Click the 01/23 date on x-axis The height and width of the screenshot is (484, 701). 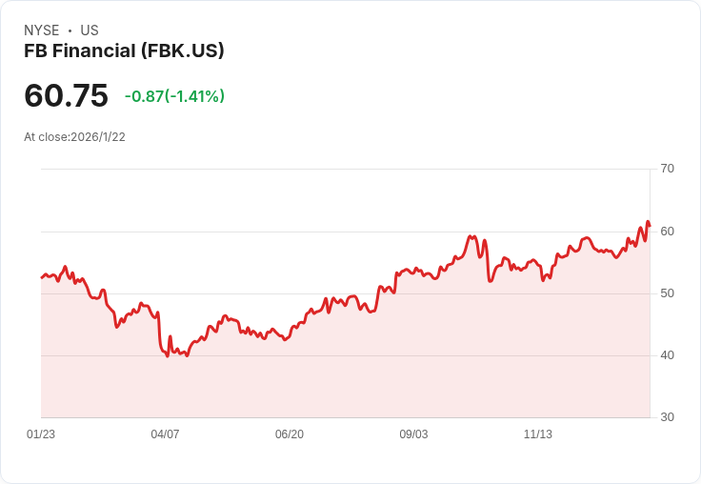point(41,434)
